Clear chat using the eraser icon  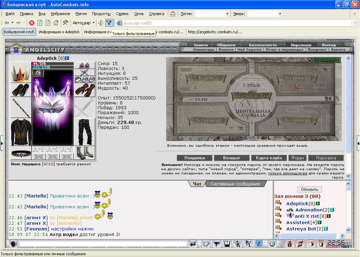(206, 244)
